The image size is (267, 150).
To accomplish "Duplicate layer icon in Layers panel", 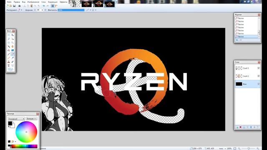I will (244, 127).
